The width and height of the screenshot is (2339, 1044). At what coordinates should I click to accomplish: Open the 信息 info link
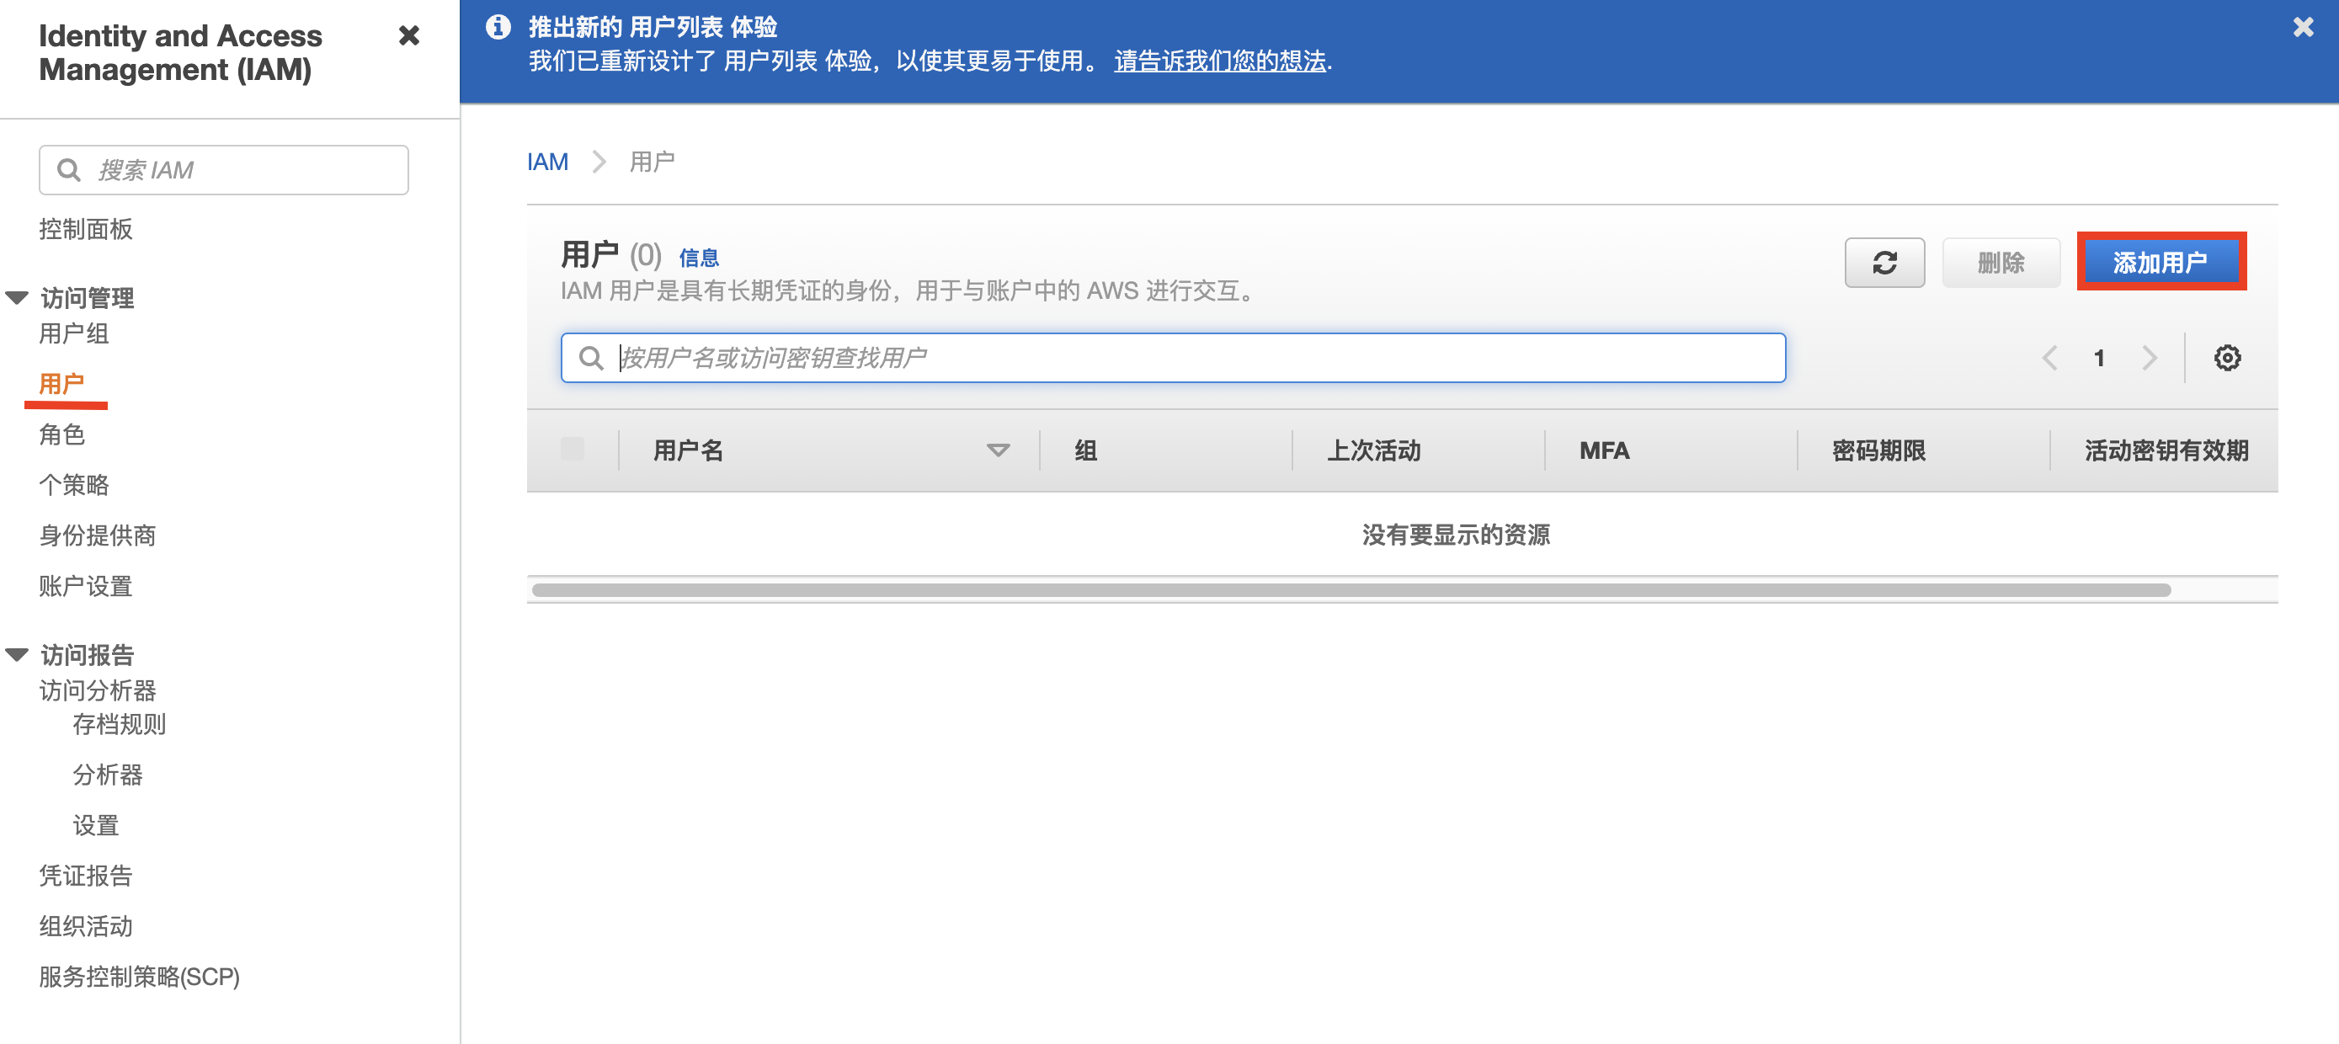coord(698,258)
